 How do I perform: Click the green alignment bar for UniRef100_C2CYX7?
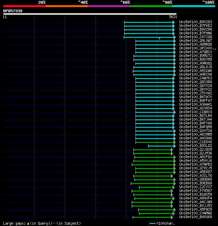pos(156,187)
